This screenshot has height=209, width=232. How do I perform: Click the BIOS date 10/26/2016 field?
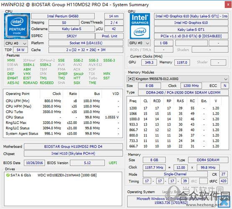point(34,163)
